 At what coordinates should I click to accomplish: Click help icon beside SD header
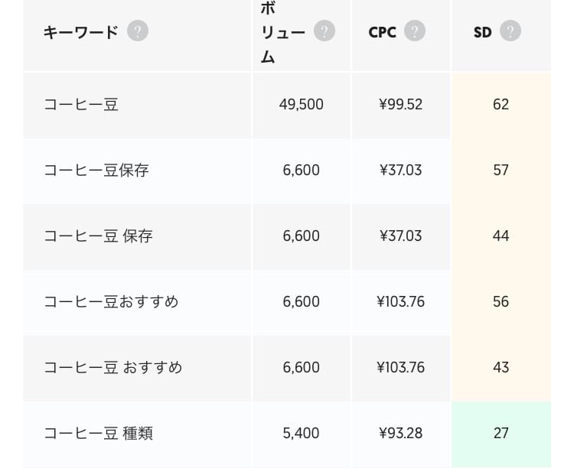tap(510, 31)
